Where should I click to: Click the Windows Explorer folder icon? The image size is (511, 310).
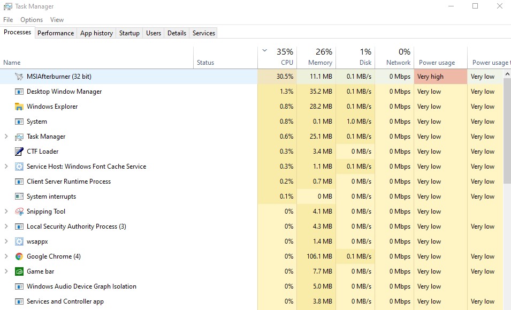[19, 107]
